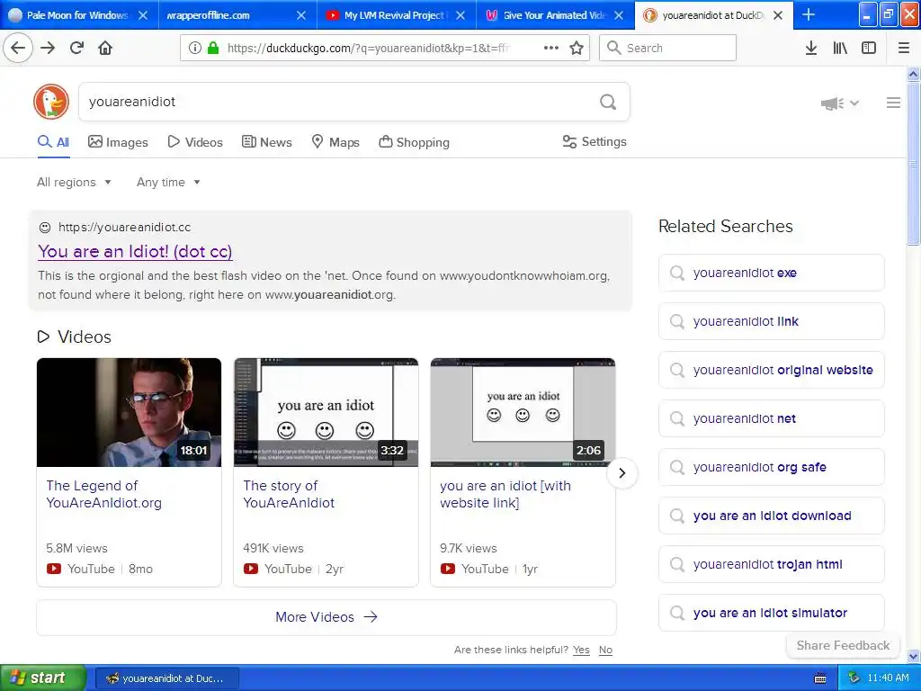
Task: Close the My LVM Revival Project tab
Action: [x=460, y=15]
